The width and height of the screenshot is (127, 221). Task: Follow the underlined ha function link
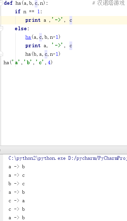point(28,37)
